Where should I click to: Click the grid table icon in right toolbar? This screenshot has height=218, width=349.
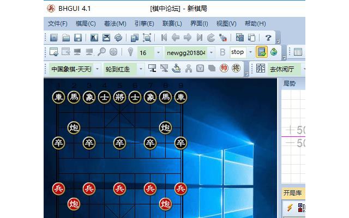pos(298,52)
